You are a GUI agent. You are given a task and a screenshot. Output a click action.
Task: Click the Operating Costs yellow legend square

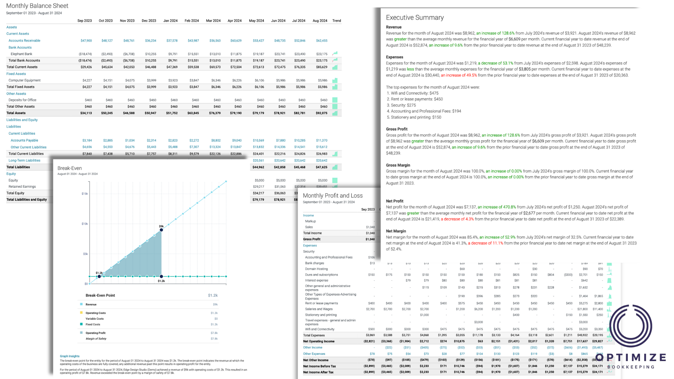pyautogui.click(x=81, y=313)
